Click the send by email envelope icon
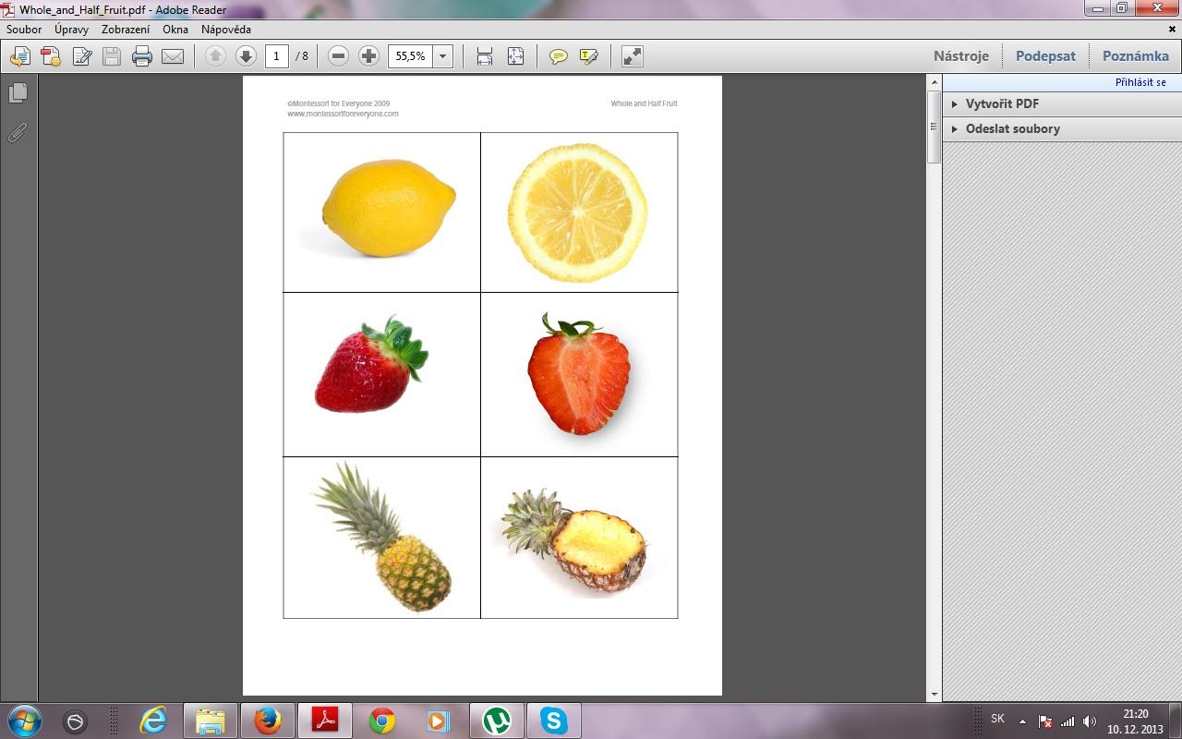 coord(173,56)
